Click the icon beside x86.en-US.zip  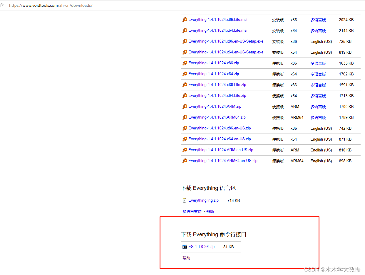point(185,128)
